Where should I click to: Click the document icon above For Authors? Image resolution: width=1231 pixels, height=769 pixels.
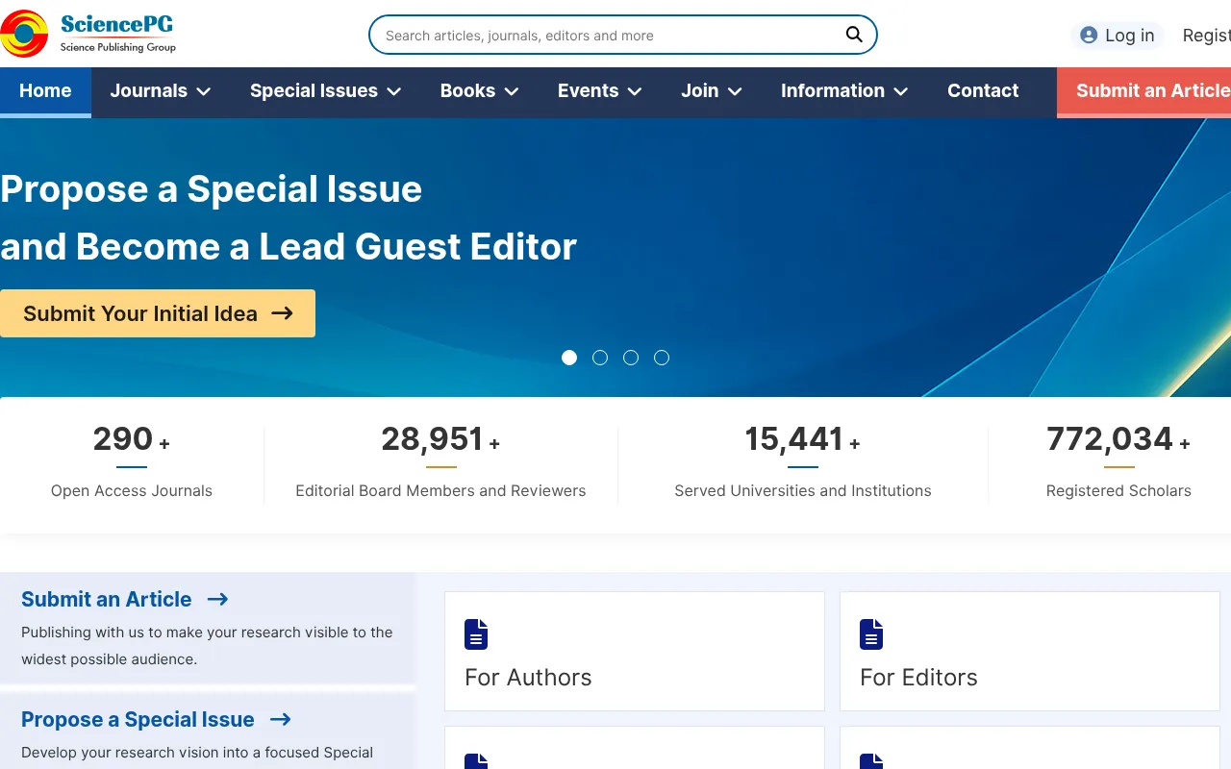point(476,634)
